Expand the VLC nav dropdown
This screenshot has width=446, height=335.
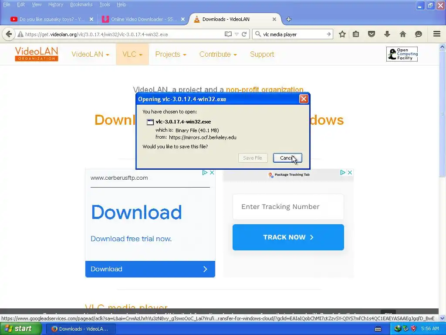click(x=132, y=54)
